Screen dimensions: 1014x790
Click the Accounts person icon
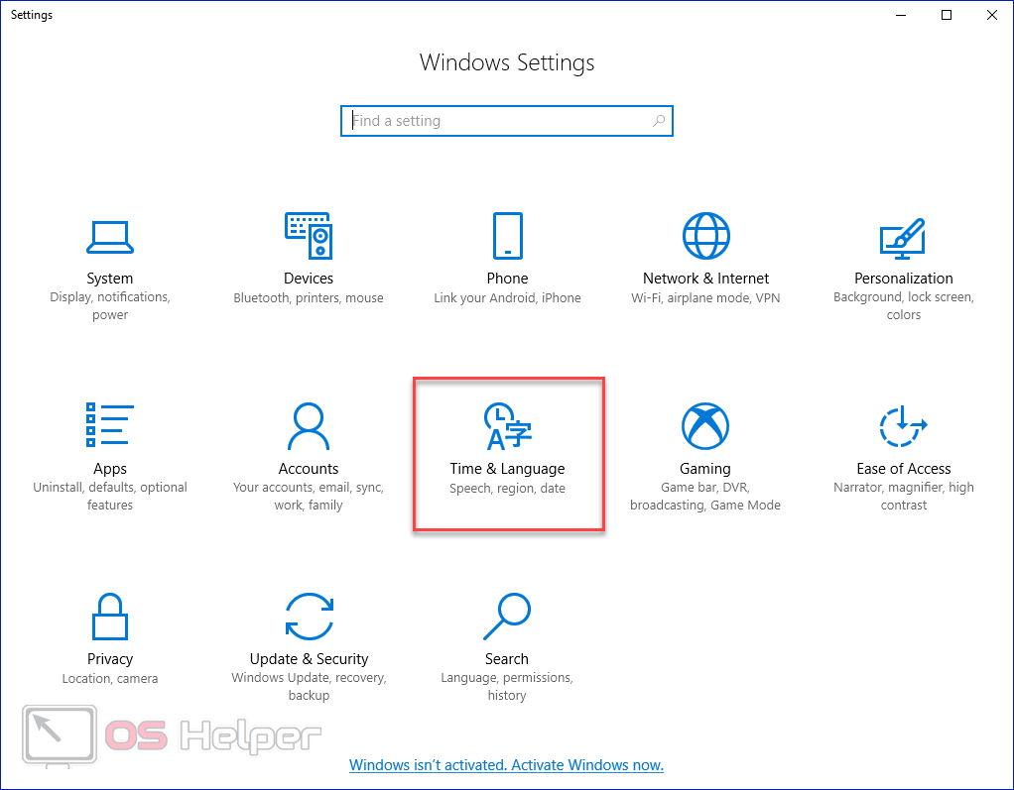click(x=309, y=426)
